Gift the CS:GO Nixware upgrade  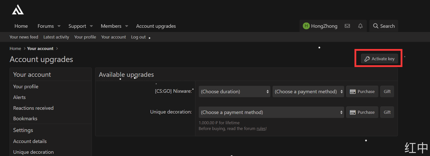tap(387, 91)
